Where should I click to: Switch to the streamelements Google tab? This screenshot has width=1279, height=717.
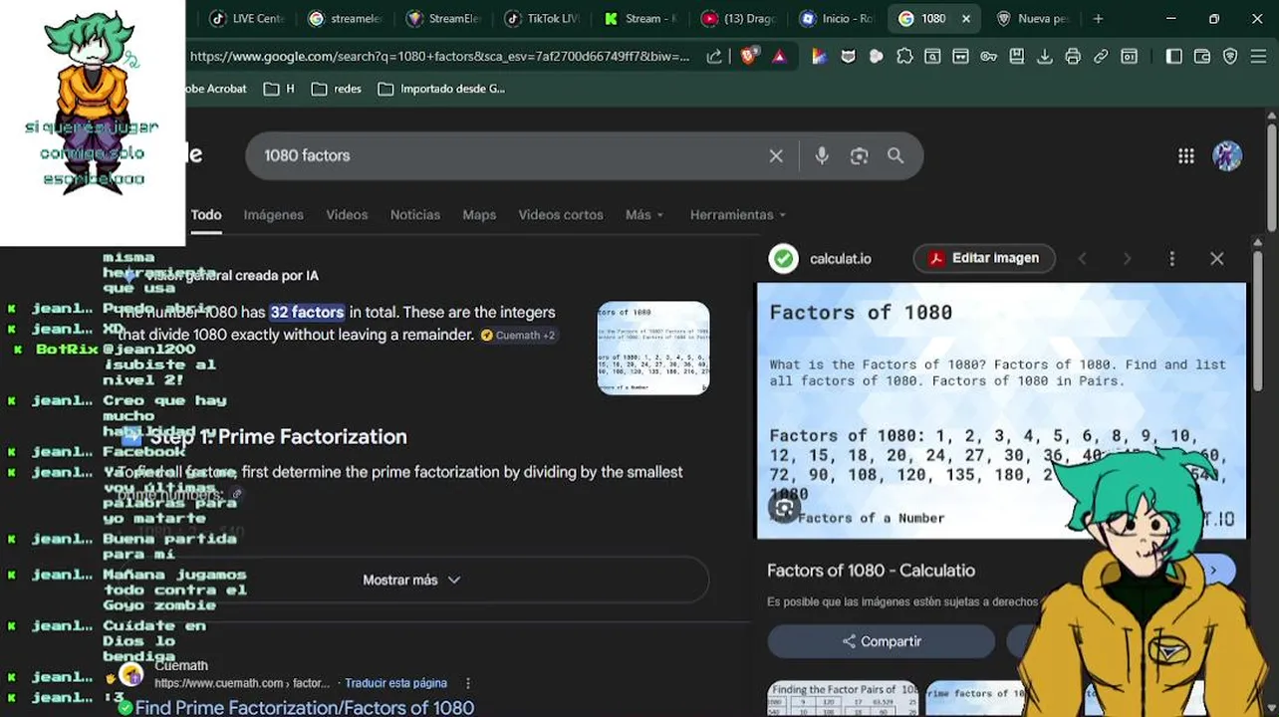pyautogui.click(x=346, y=18)
